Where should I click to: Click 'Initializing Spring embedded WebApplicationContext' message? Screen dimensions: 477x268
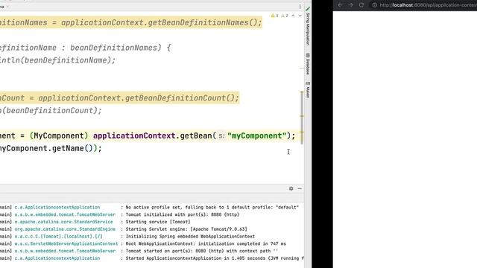190,237
